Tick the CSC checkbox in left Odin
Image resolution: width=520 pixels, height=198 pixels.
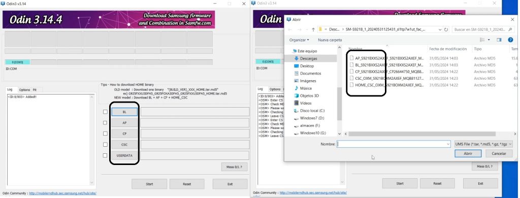point(105,145)
